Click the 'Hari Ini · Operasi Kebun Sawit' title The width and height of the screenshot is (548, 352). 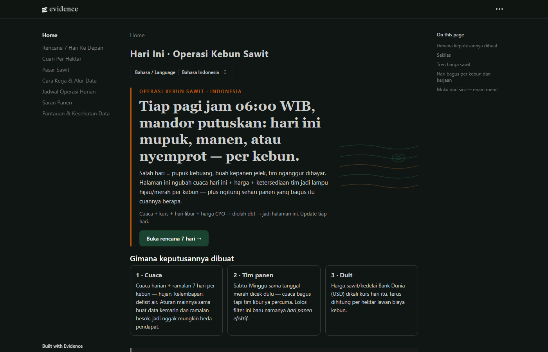199,54
